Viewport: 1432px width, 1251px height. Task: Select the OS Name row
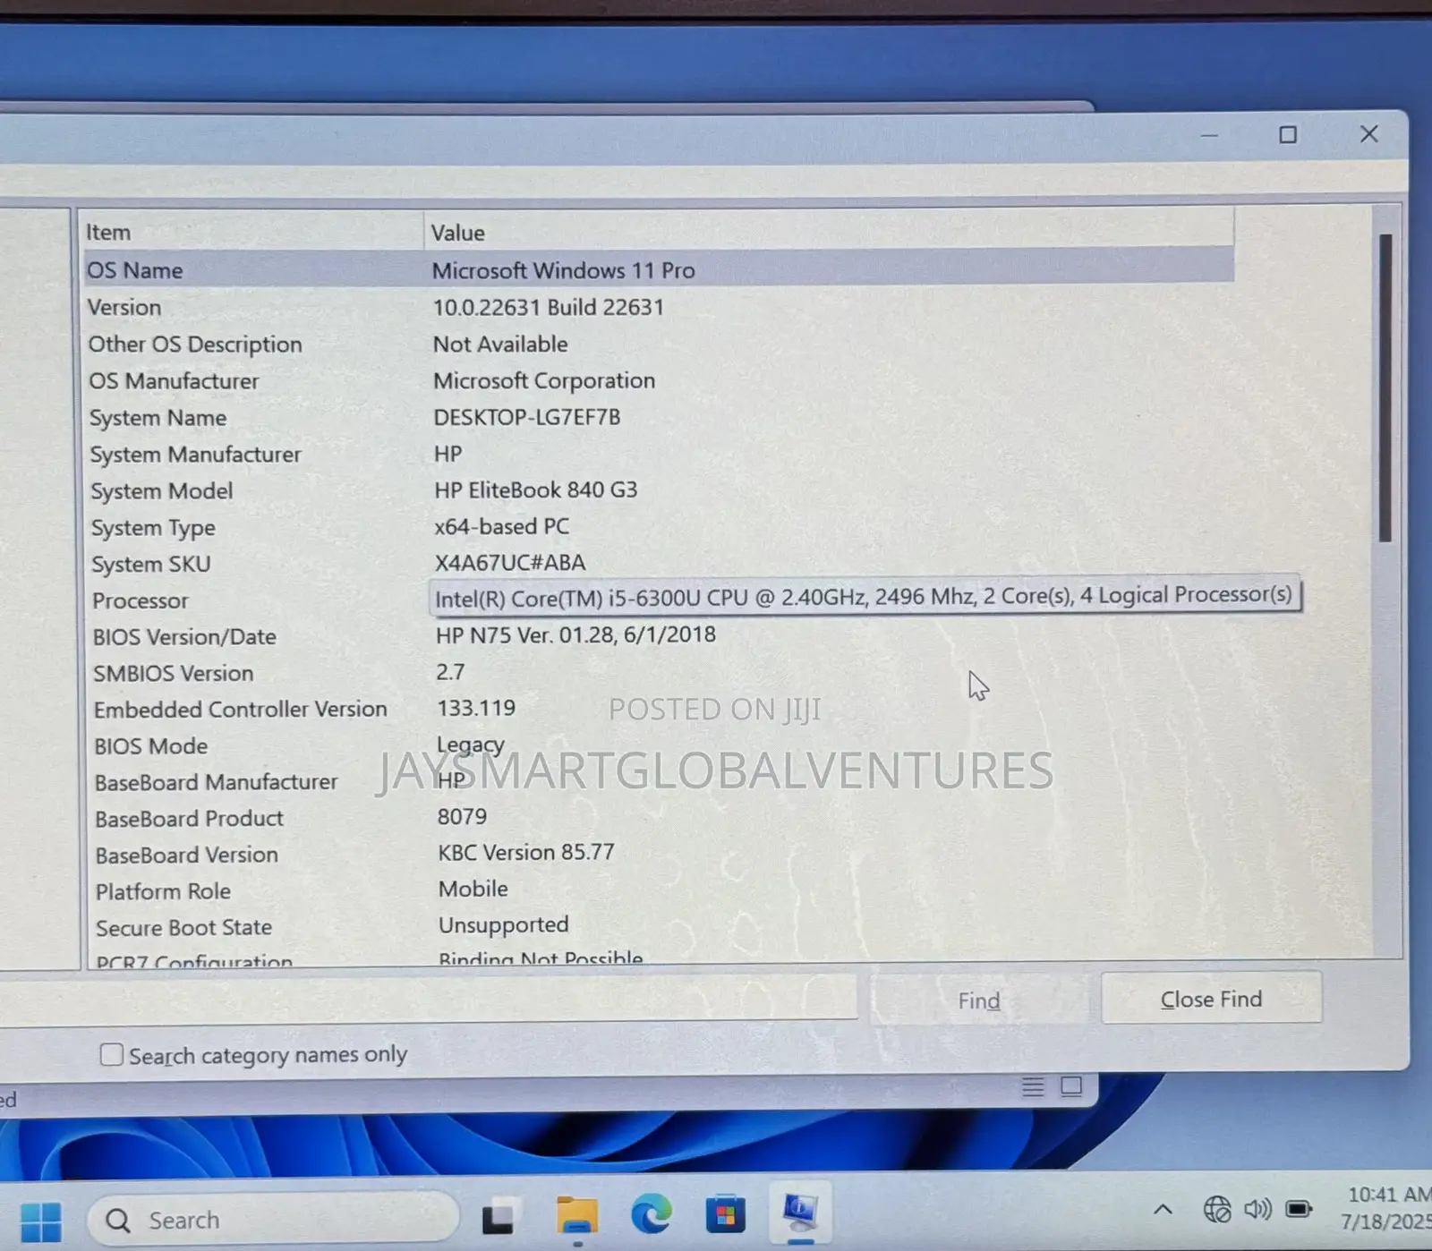click(658, 269)
